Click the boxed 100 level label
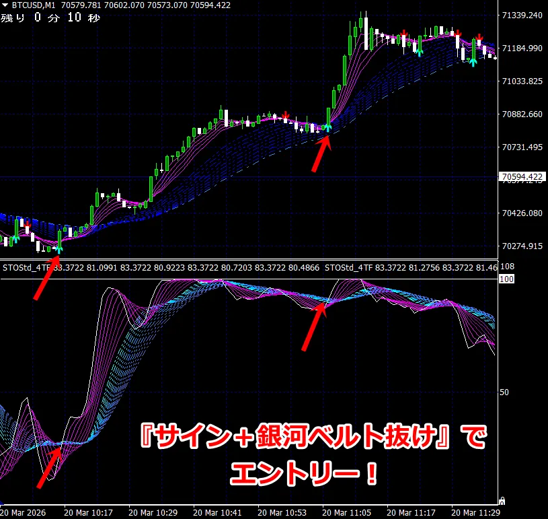 (x=506, y=279)
